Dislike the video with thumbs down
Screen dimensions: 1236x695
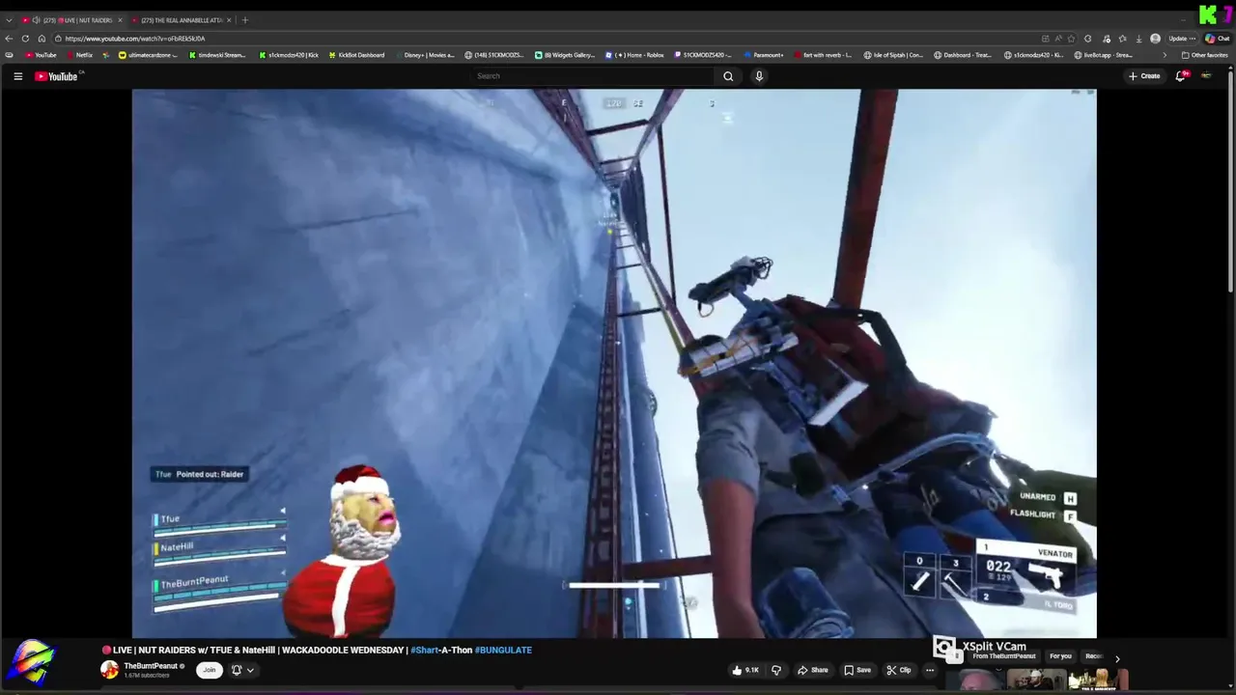(x=776, y=670)
